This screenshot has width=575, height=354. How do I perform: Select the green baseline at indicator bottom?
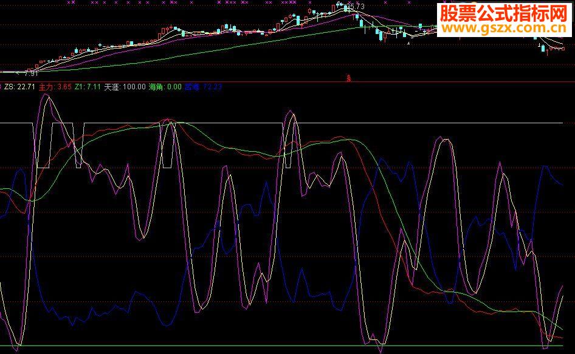pyautogui.click(x=281, y=345)
